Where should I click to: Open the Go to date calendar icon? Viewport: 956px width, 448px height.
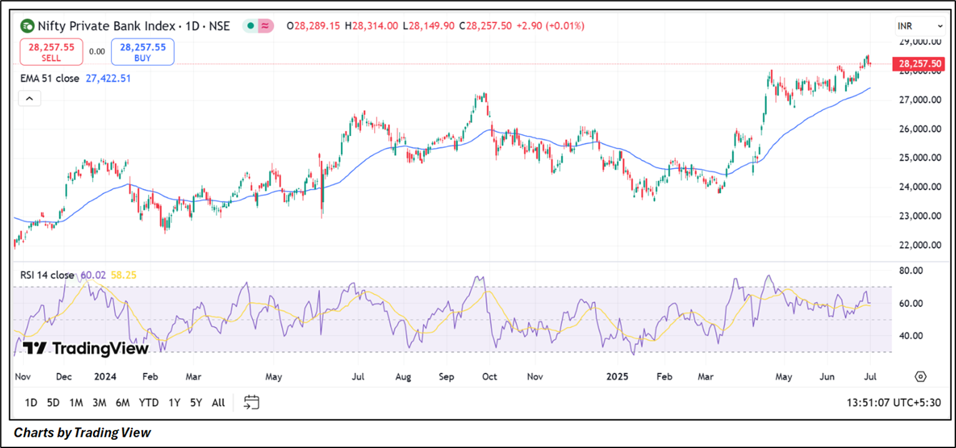(252, 402)
